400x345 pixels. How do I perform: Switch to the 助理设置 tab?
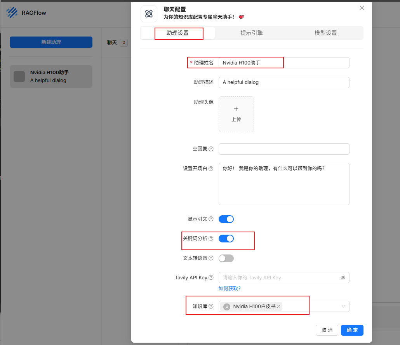(177, 33)
